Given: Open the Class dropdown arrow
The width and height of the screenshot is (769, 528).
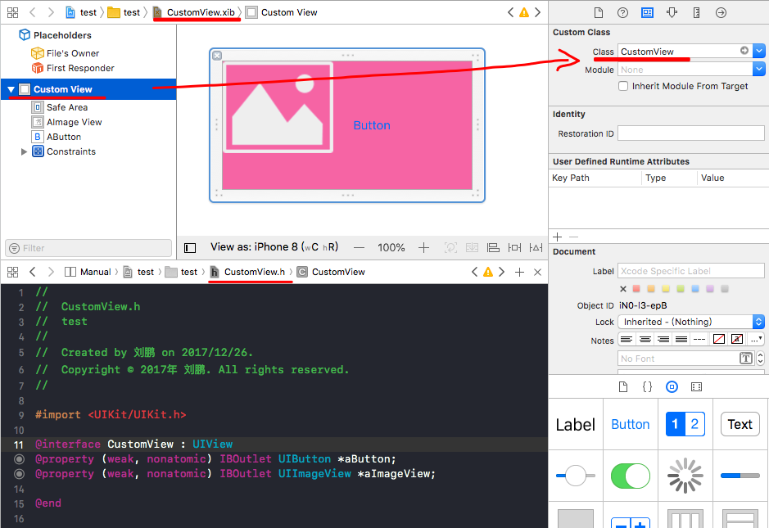Looking at the screenshot, I should (x=758, y=51).
